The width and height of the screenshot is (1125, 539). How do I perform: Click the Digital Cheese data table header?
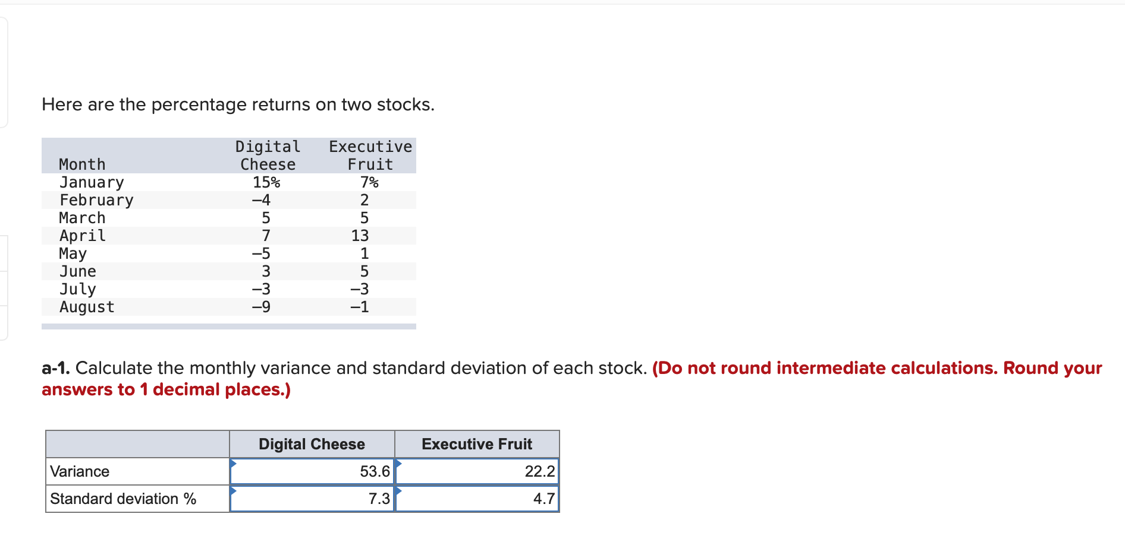(x=268, y=156)
